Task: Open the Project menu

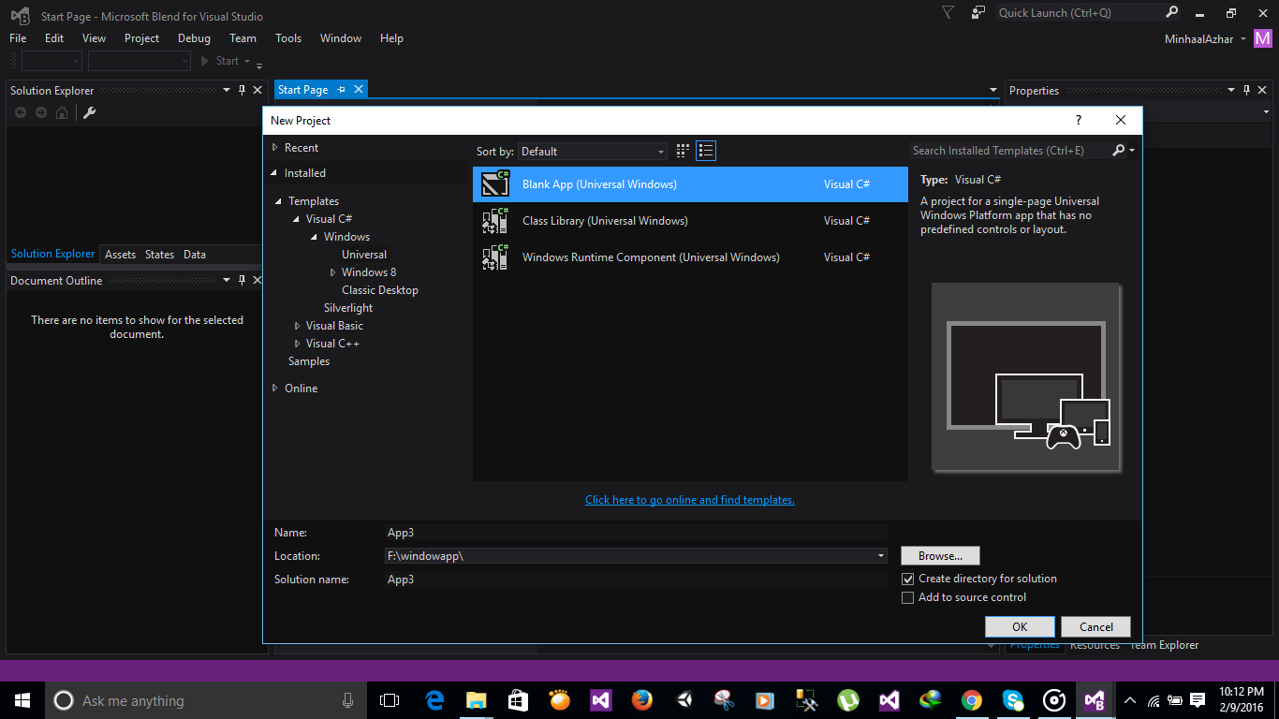Action: pyautogui.click(x=141, y=38)
